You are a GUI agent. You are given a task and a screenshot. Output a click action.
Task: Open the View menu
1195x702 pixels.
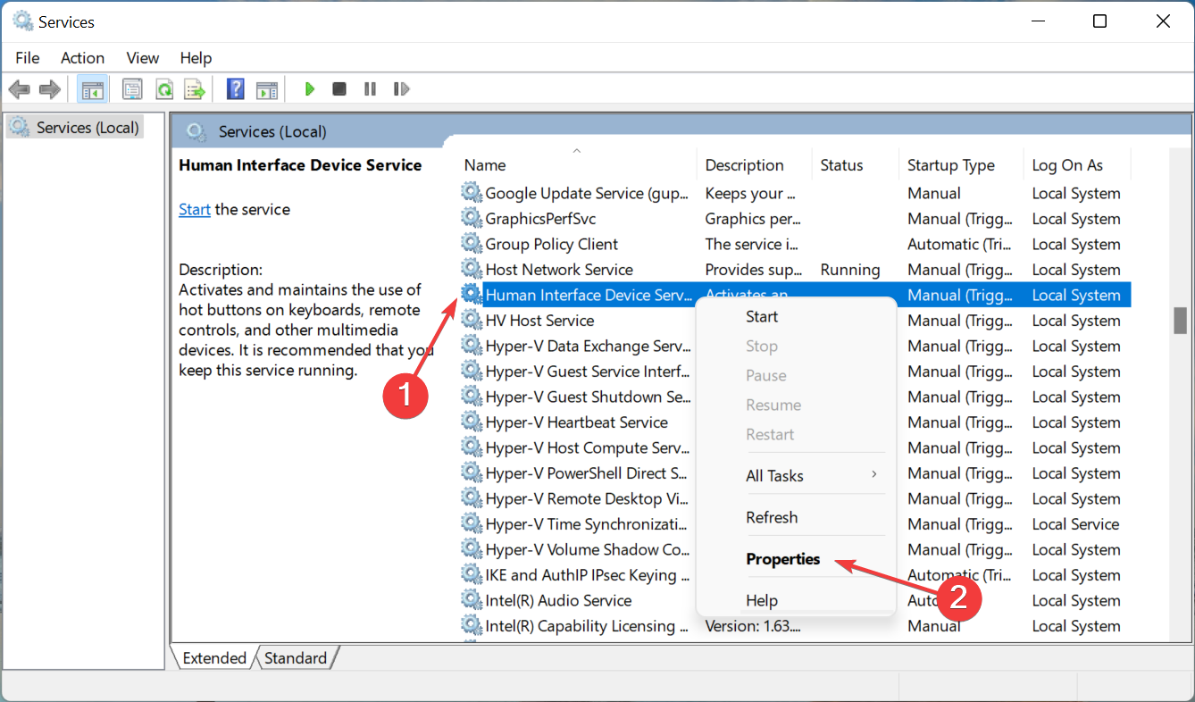click(x=142, y=57)
